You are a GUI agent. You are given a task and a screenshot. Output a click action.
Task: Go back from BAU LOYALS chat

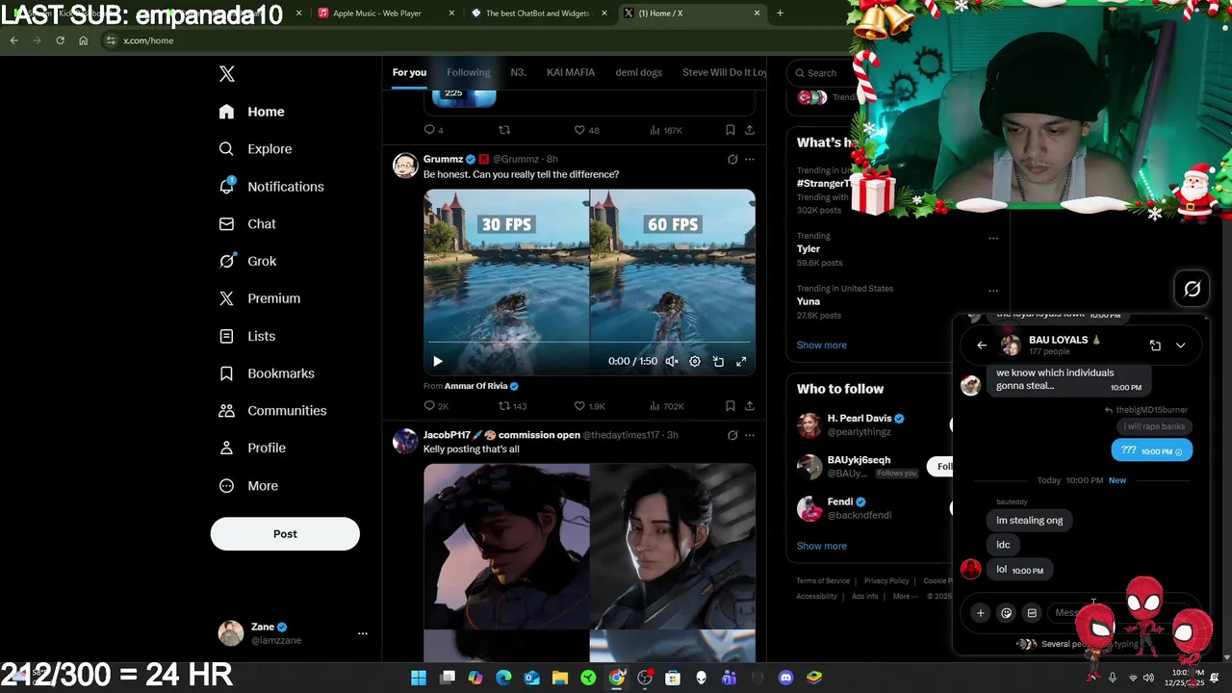(x=981, y=346)
